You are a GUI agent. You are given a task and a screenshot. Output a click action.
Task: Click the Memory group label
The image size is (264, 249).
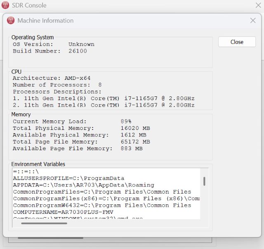pos(21,115)
